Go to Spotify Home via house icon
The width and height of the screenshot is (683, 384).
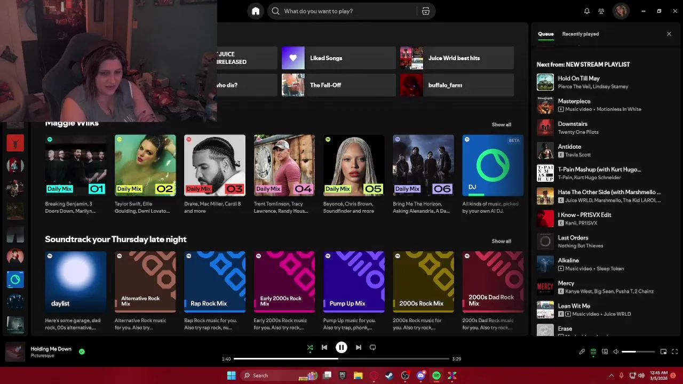coord(256,11)
